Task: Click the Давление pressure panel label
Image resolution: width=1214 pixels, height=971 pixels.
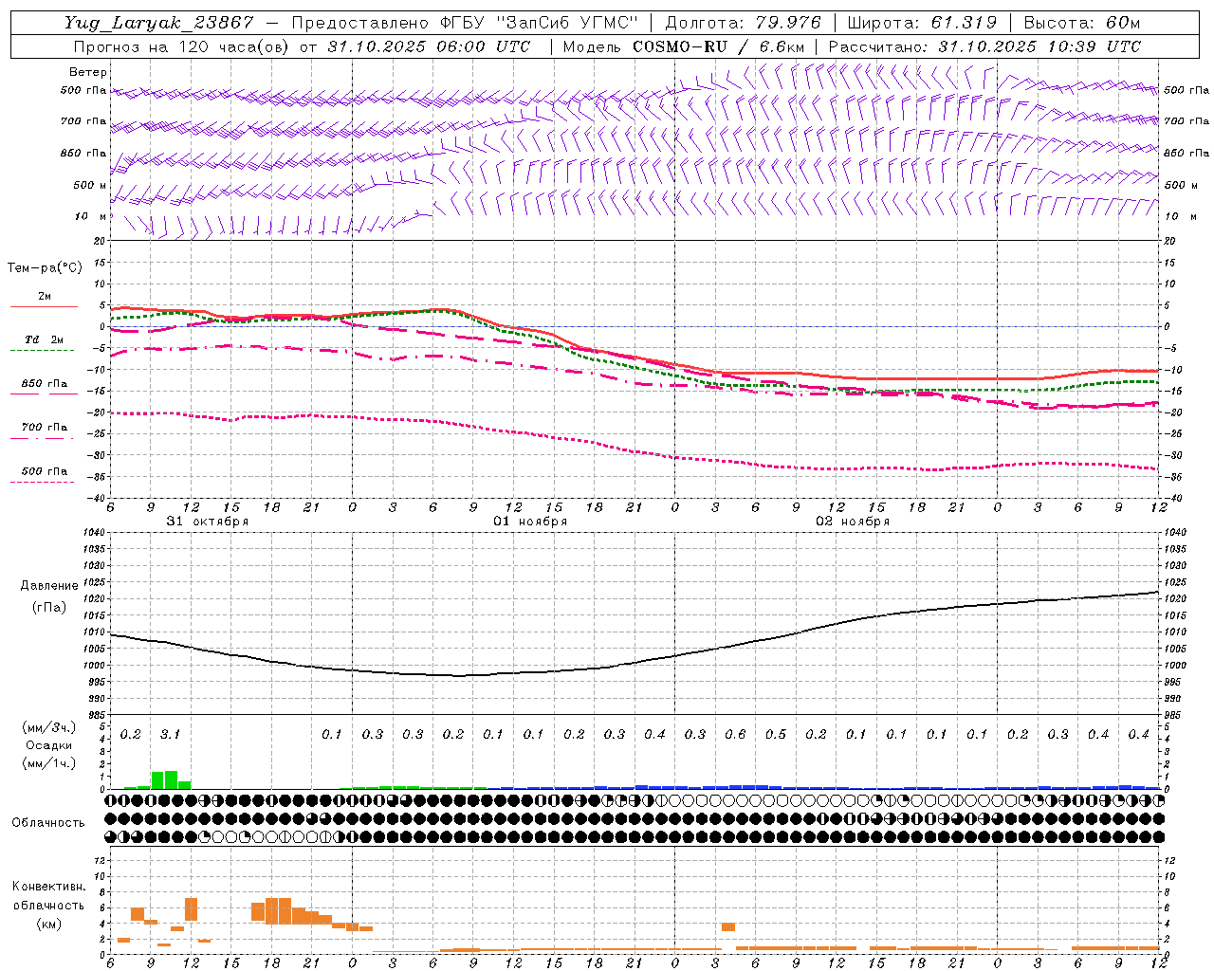Action: [x=49, y=586]
